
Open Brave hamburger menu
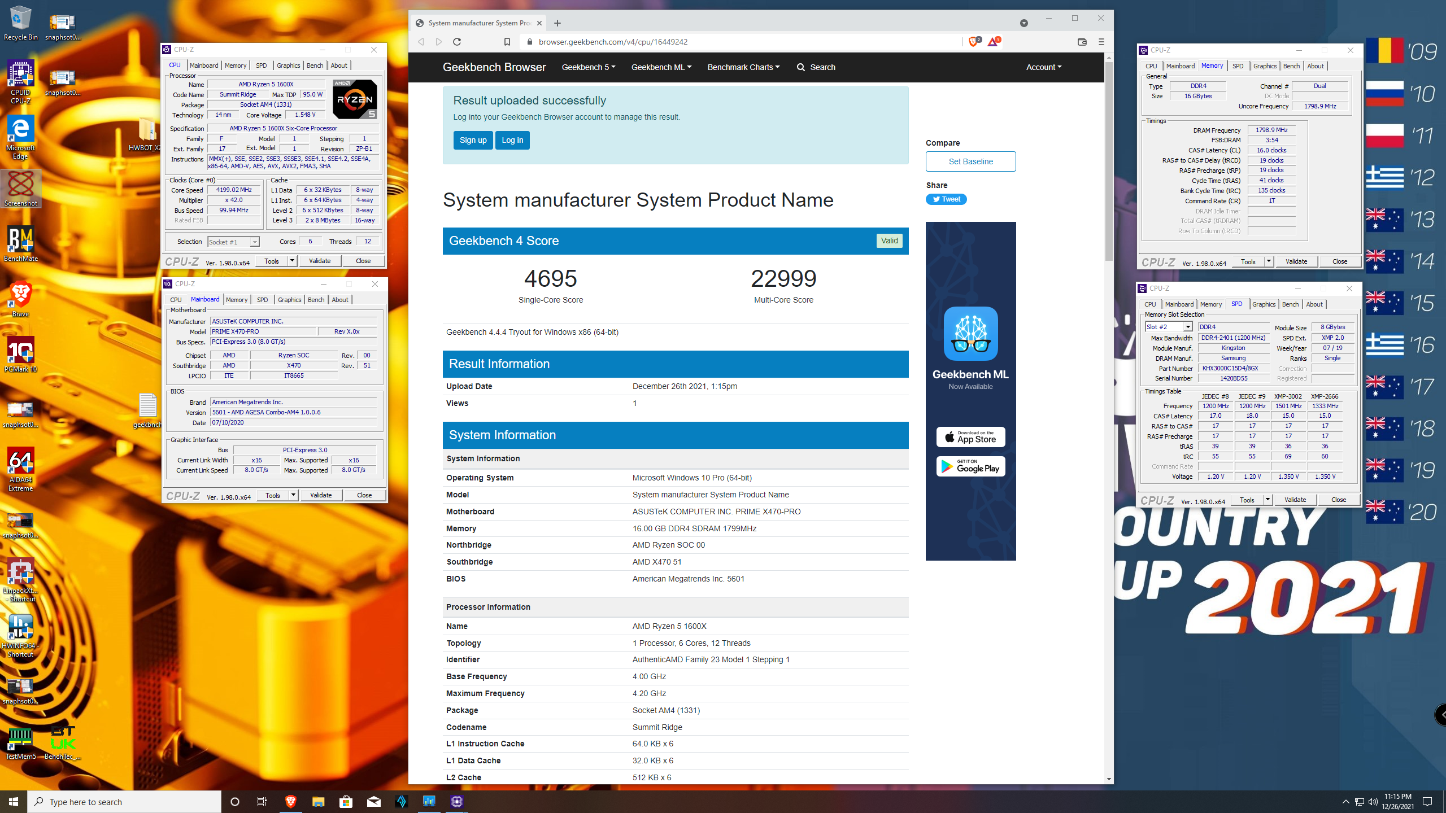point(1101,42)
